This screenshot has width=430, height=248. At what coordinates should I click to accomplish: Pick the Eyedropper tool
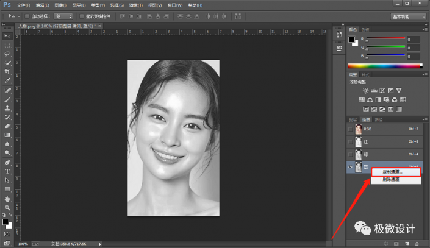[8, 80]
